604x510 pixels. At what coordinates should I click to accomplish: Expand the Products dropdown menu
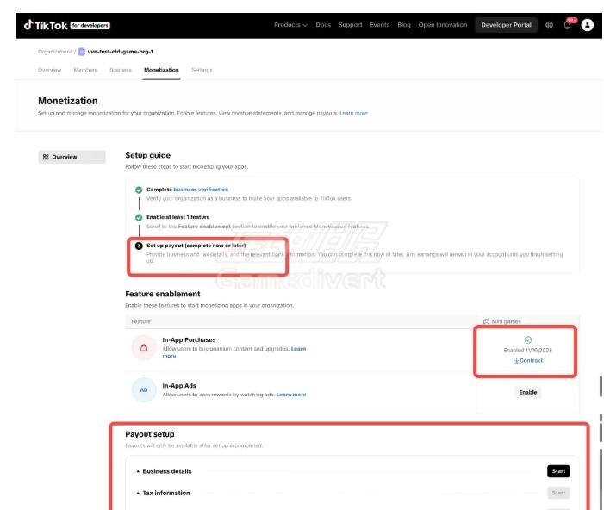pos(290,25)
